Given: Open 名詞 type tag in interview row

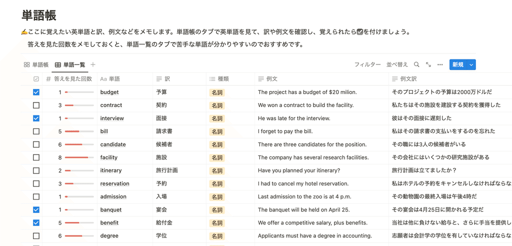Looking at the screenshot, I should 217,118.
